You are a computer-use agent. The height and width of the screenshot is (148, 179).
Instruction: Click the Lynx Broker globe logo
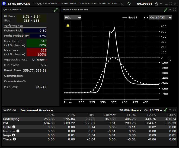click(4, 4)
